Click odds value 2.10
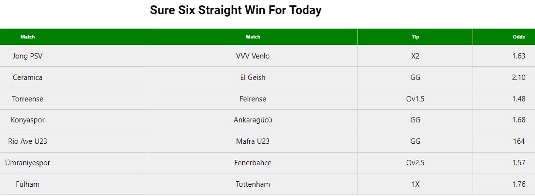535x196 pixels. [518, 78]
